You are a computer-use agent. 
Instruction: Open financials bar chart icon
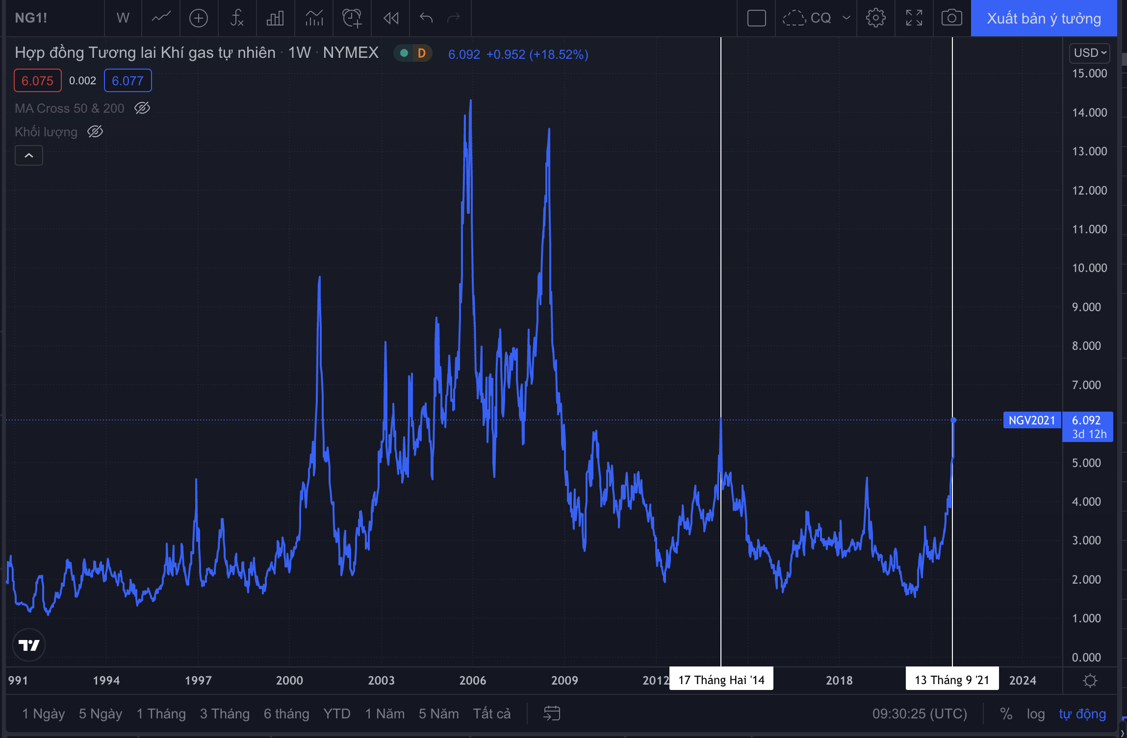click(275, 18)
